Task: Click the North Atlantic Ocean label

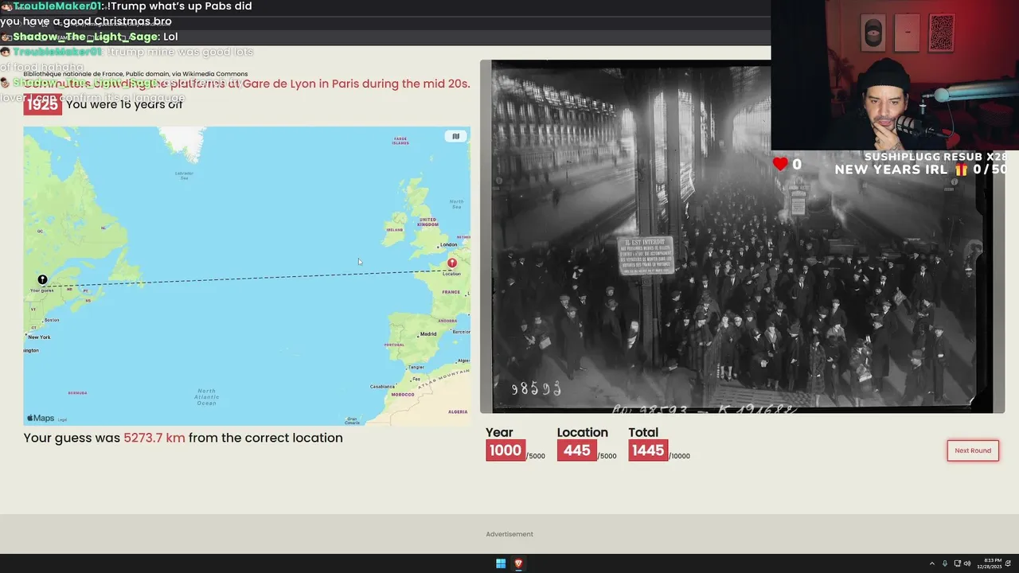Action: coord(206,397)
